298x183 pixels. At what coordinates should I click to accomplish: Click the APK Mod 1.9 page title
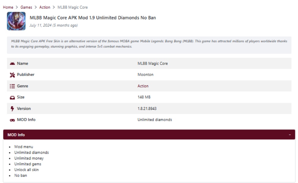[93, 18]
